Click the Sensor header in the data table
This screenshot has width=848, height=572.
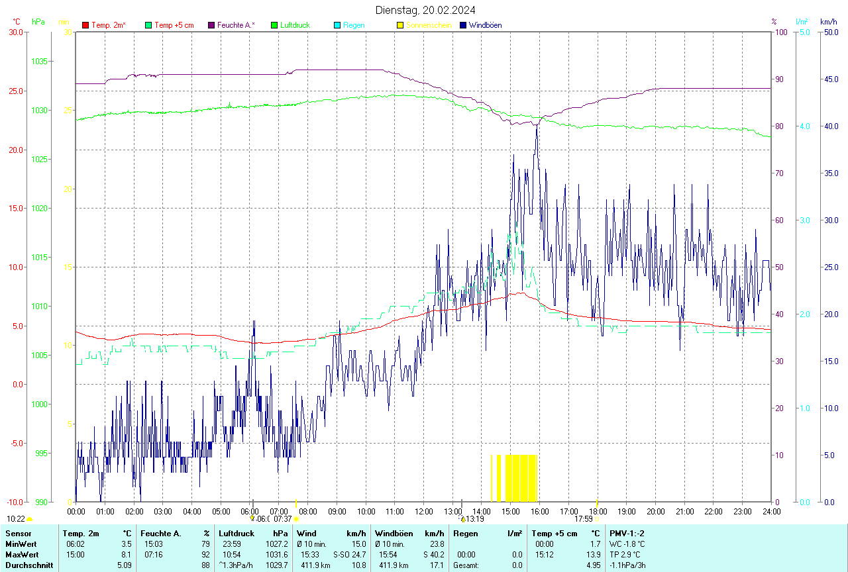(18, 534)
